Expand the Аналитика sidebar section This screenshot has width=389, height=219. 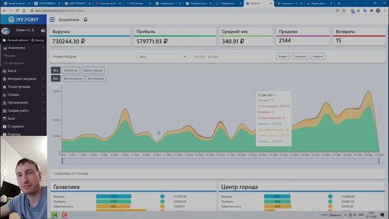click(23, 47)
